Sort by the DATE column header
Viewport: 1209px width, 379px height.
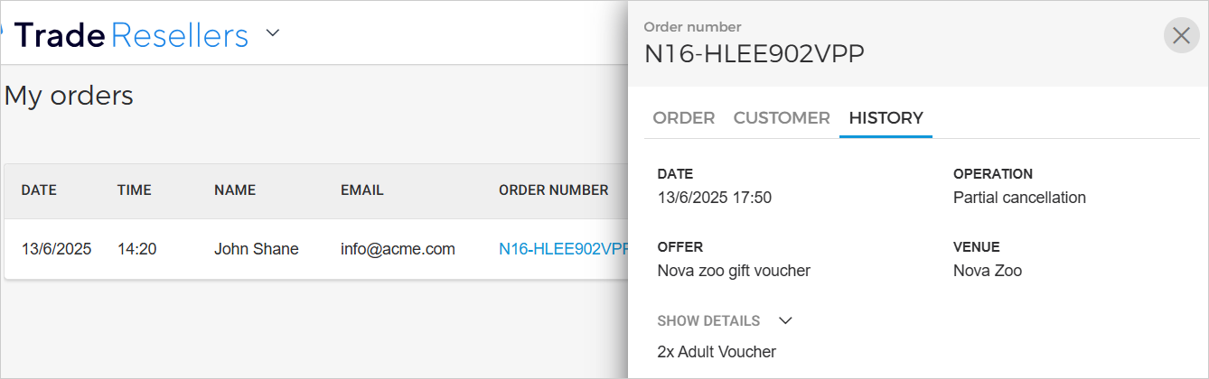point(39,190)
